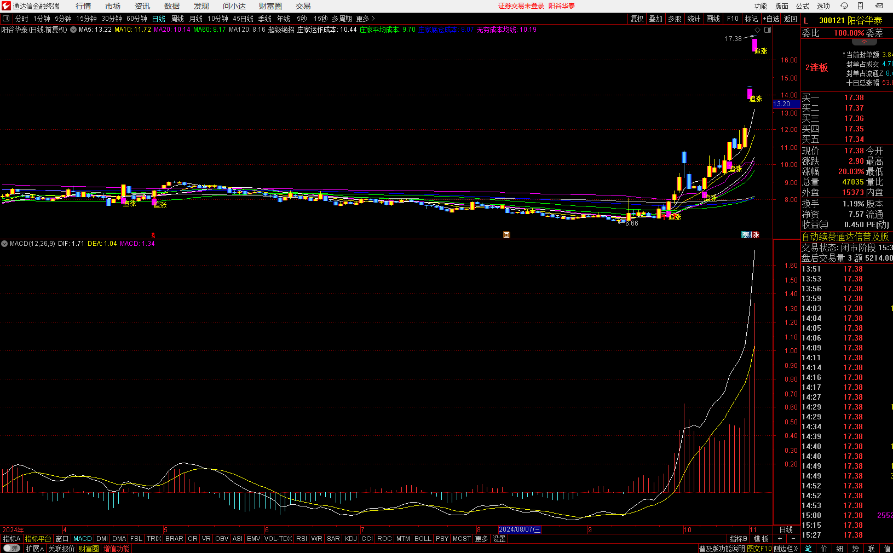Open the 资讯 menu
Image resolution: width=893 pixels, height=553 pixels.
[x=142, y=6]
